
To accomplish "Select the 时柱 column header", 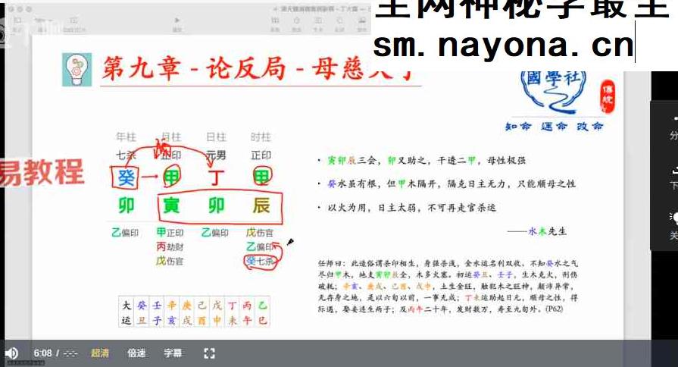I will pyautogui.click(x=261, y=137).
